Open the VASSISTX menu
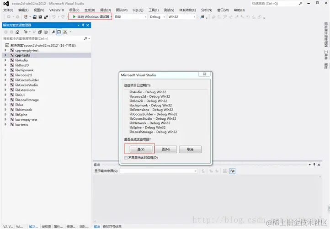This screenshot has width=330, height=229. [57, 10]
